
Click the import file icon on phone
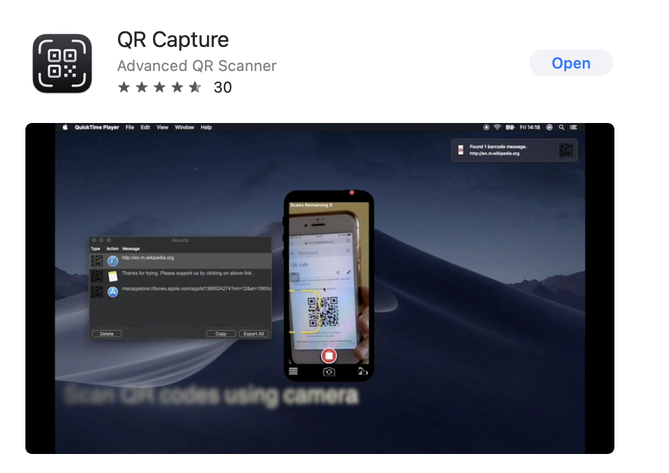(x=362, y=372)
